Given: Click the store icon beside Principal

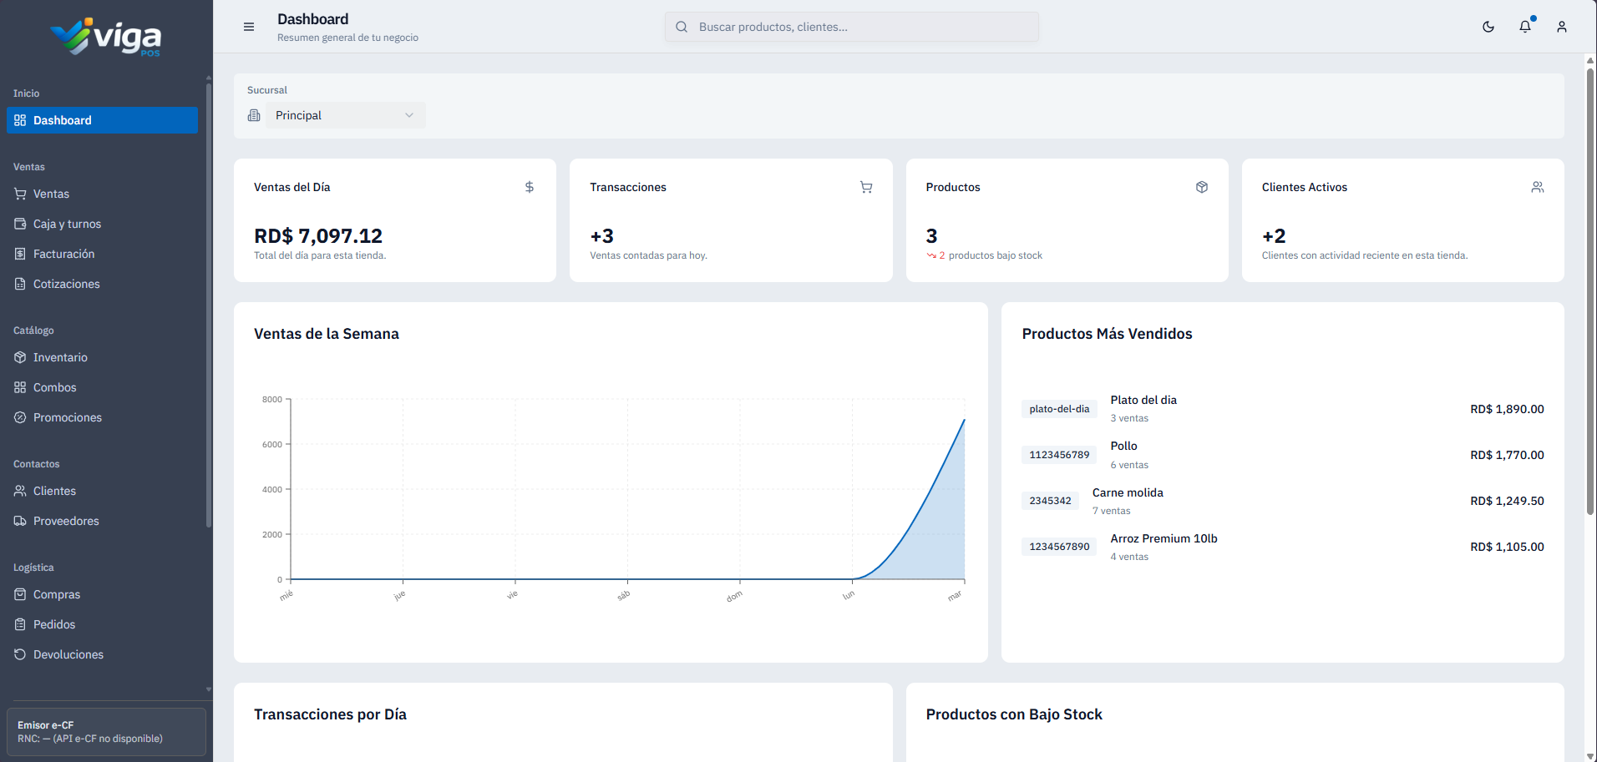Looking at the screenshot, I should pyautogui.click(x=254, y=115).
